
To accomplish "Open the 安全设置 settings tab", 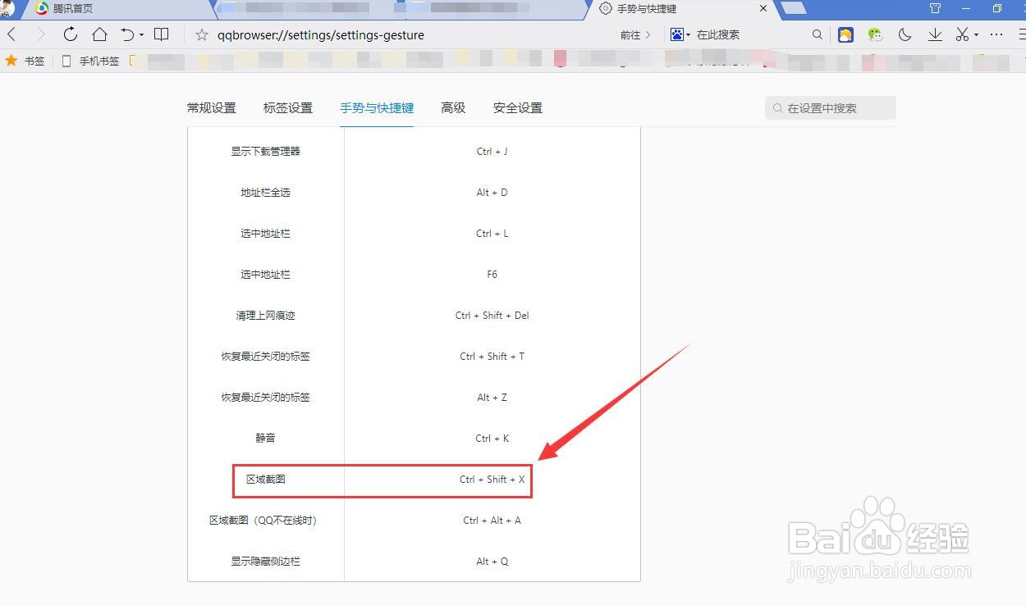I will click(x=517, y=107).
